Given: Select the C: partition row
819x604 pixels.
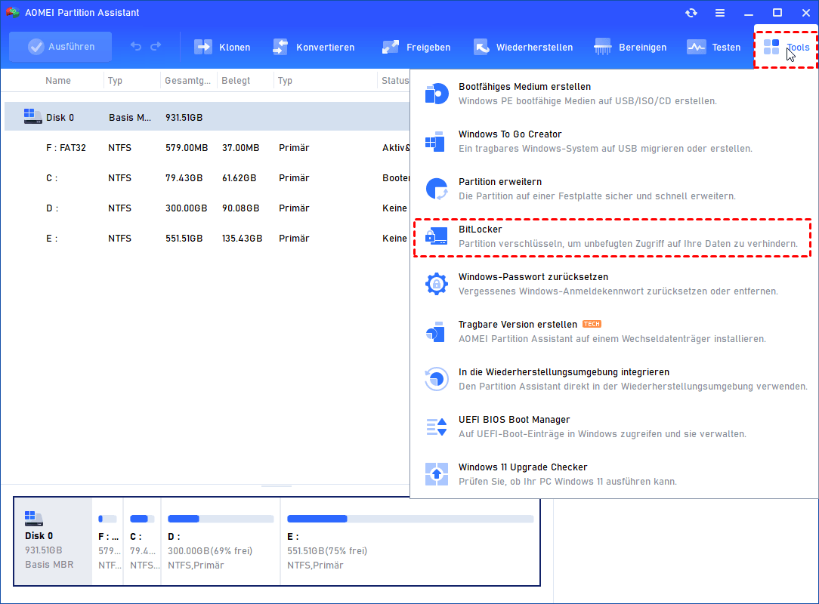Looking at the screenshot, I should pos(207,178).
